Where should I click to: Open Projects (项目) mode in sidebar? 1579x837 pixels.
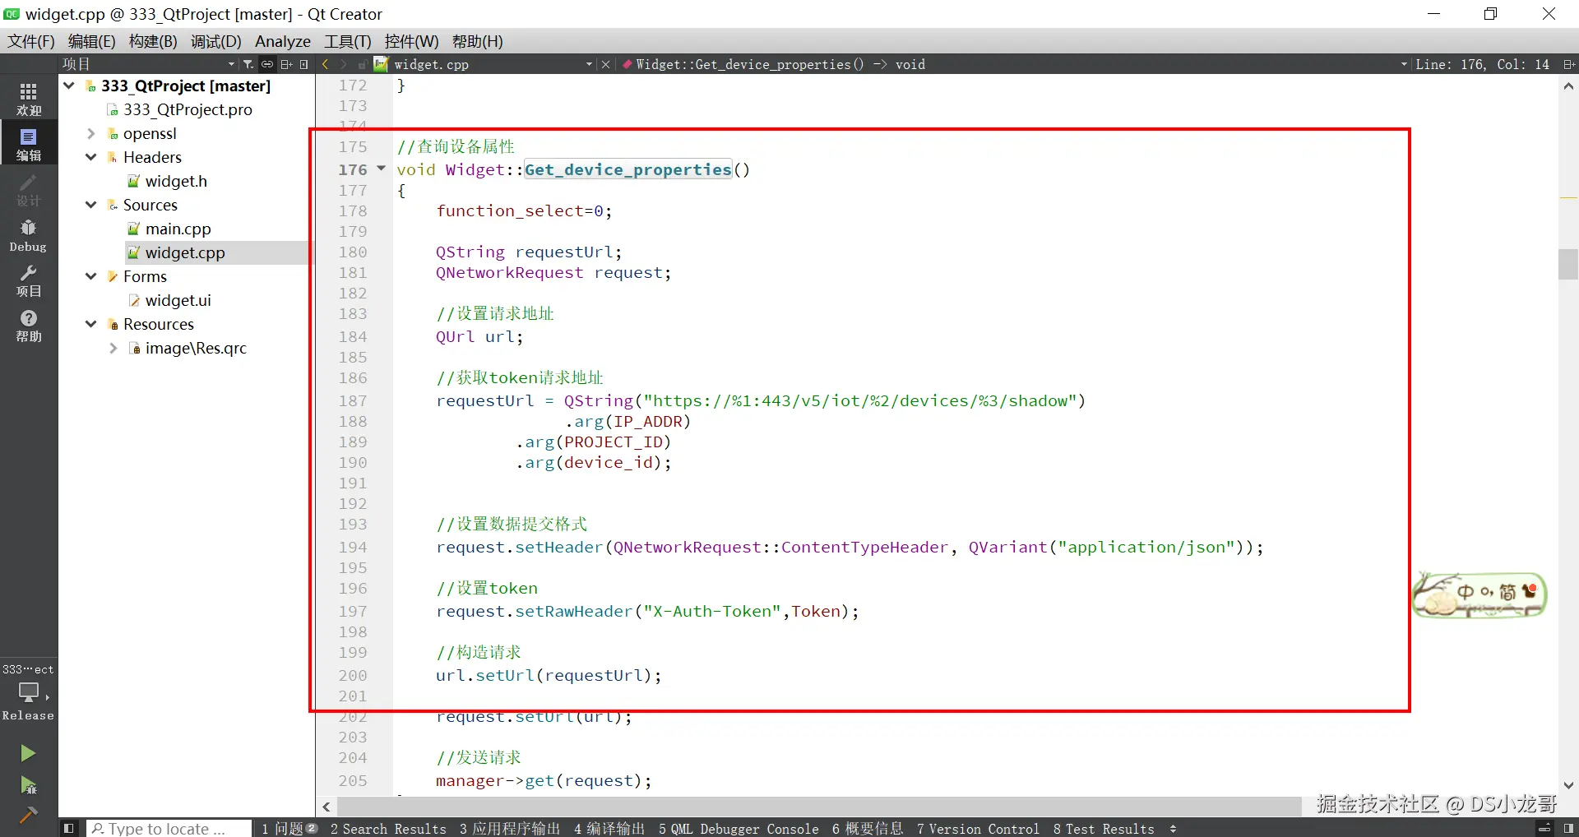click(29, 280)
